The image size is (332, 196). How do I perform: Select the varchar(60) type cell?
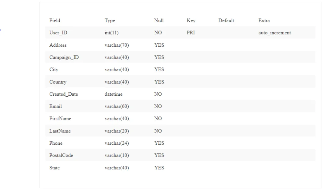117,106
